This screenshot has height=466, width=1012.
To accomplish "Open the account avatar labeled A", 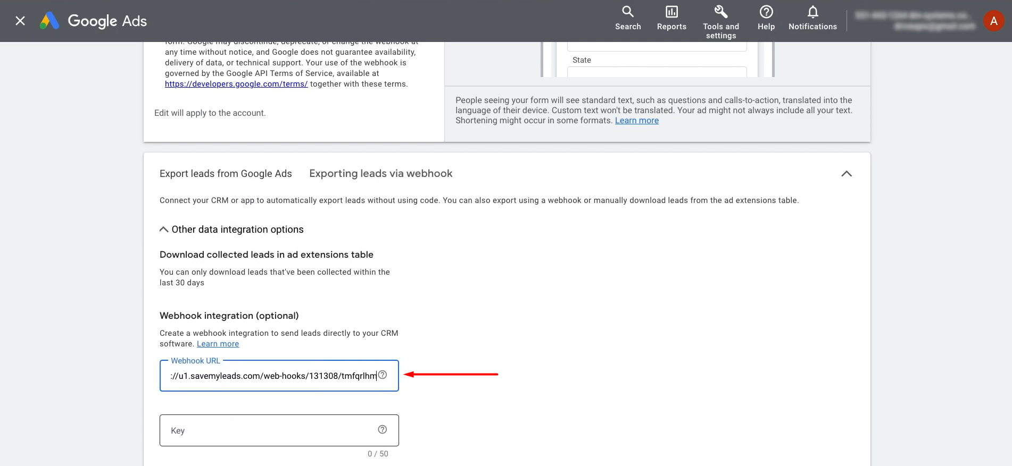I will 993,21.
